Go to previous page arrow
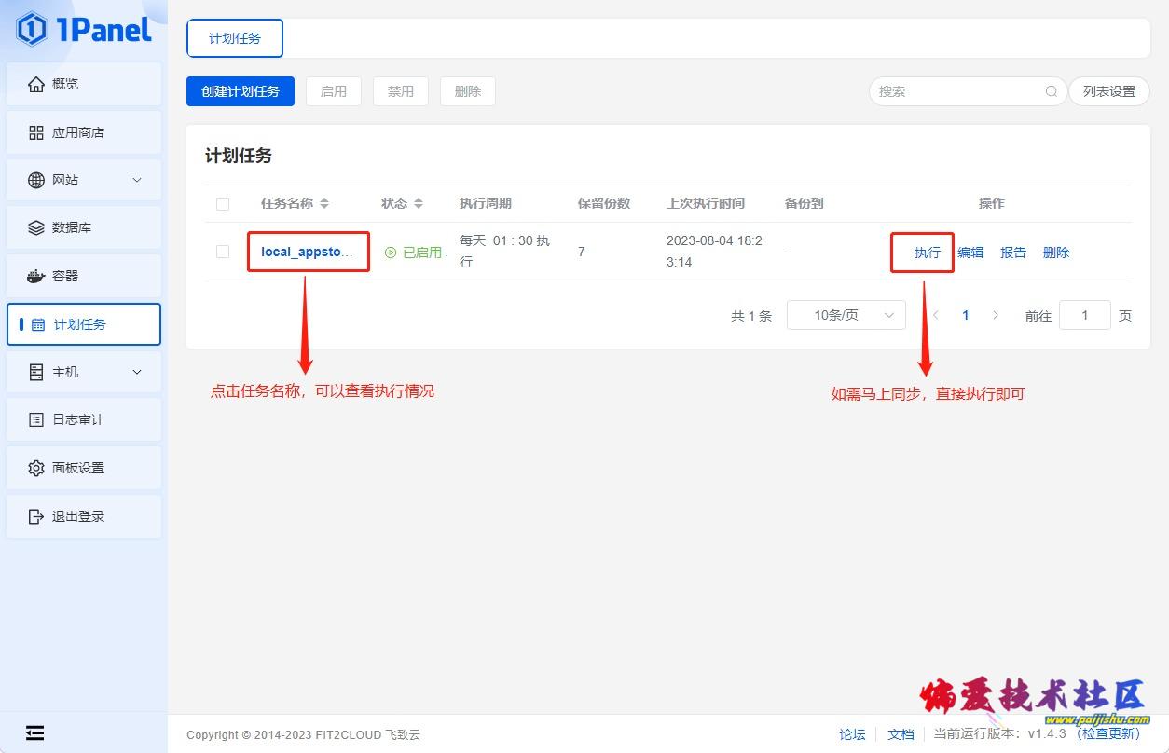This screenshot has height=753, width=1169. click(936, 315)
